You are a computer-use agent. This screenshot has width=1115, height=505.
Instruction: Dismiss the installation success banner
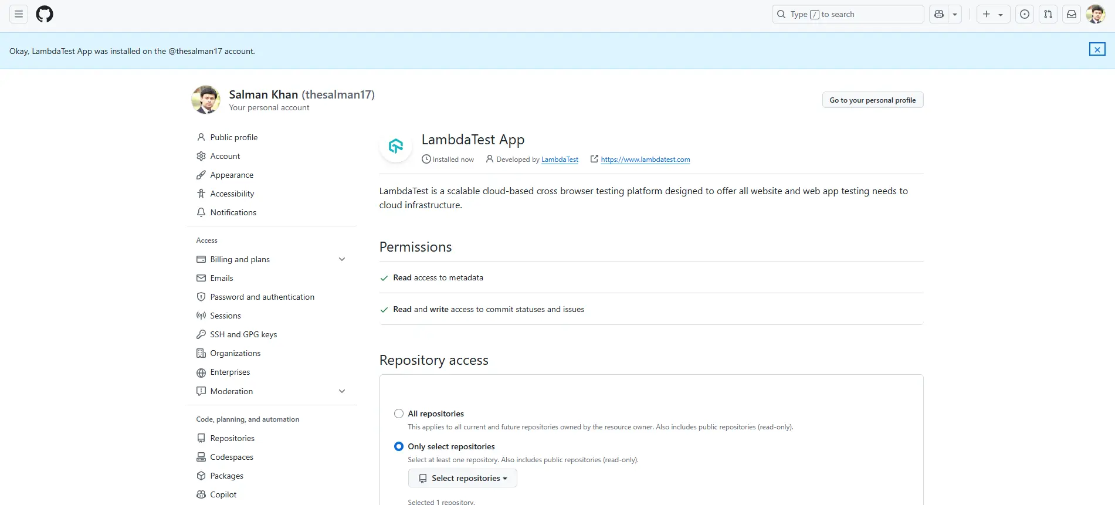click(1097, 50)
